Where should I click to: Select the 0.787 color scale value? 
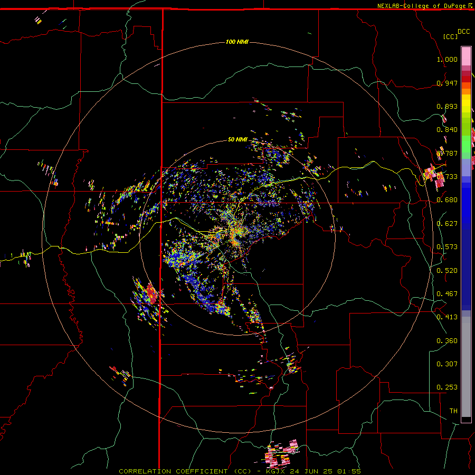point(447,153)
